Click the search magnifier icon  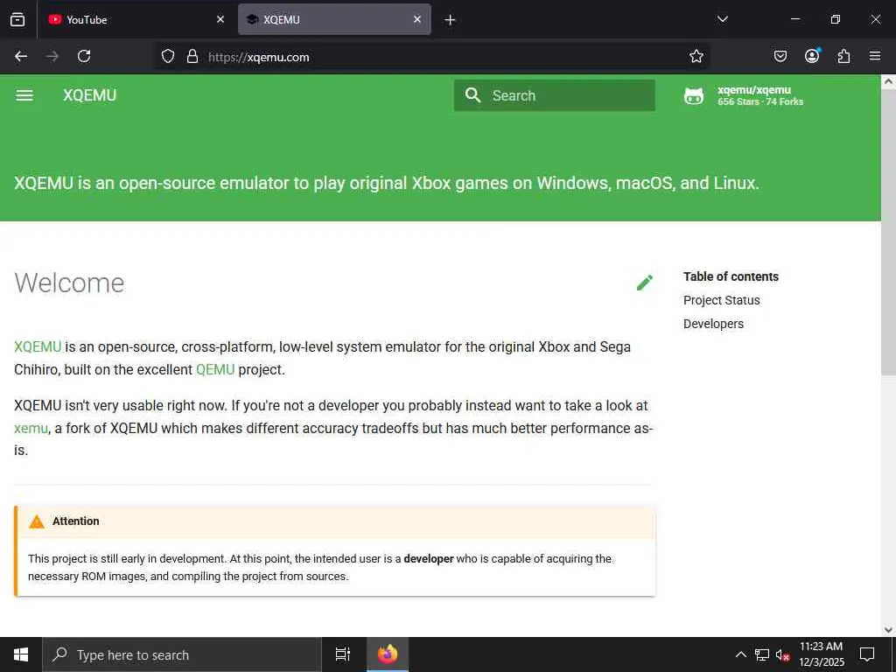pyautogui.click(x=472, y=94)
